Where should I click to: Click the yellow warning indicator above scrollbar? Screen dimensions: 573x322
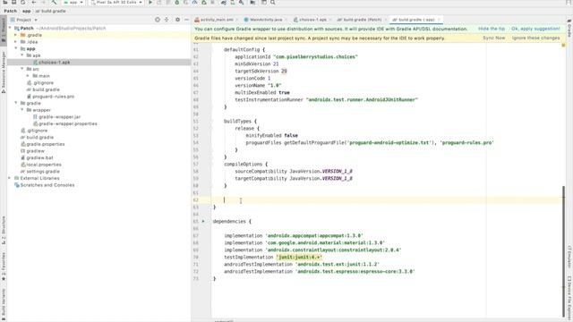click(563, 46)
